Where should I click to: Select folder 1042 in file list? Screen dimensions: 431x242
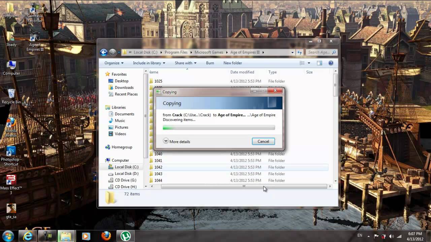point(238,167)
